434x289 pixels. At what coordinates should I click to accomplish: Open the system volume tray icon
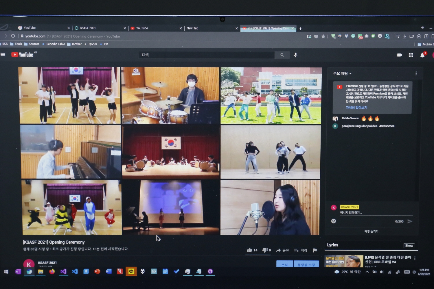(381, 272)
